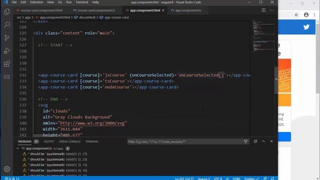
Task: Open the Help menu
Action: click(95, 2)
